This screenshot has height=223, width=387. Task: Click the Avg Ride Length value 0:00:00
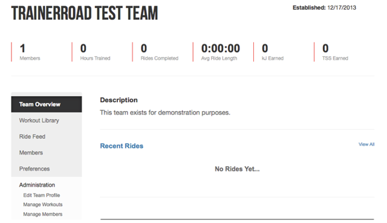click(220, 48)
